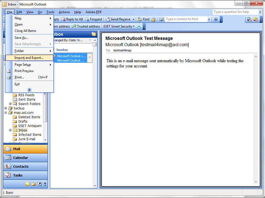Switch to the Tasks pane
Screen dimensions: 265x198
click(25, 175)
